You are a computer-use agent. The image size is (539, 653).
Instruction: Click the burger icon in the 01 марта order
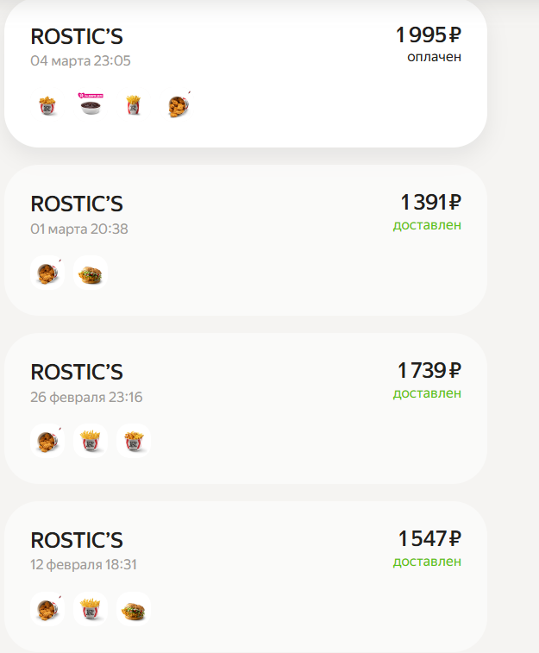pos(91,273)
